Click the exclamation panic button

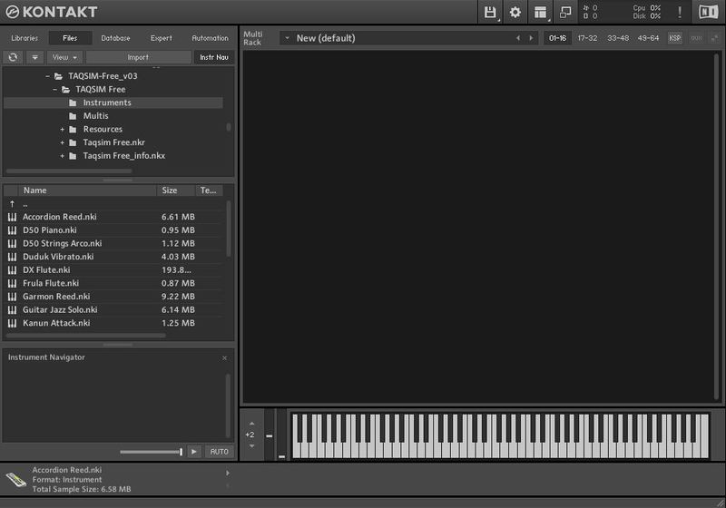[679, 12]
